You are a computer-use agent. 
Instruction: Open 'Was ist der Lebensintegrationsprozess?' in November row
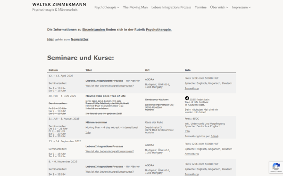[109, 172]
